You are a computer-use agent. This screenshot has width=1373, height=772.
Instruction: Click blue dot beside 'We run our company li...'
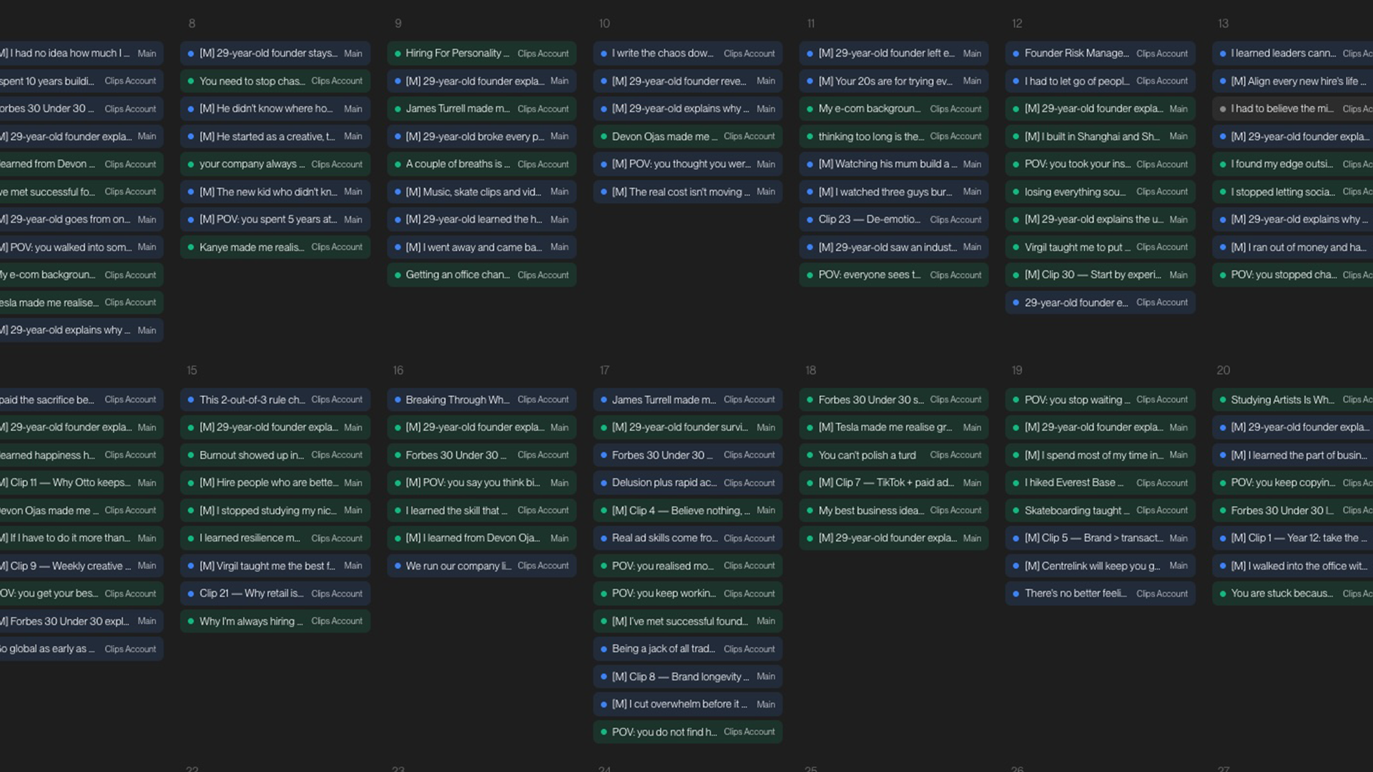398,566
